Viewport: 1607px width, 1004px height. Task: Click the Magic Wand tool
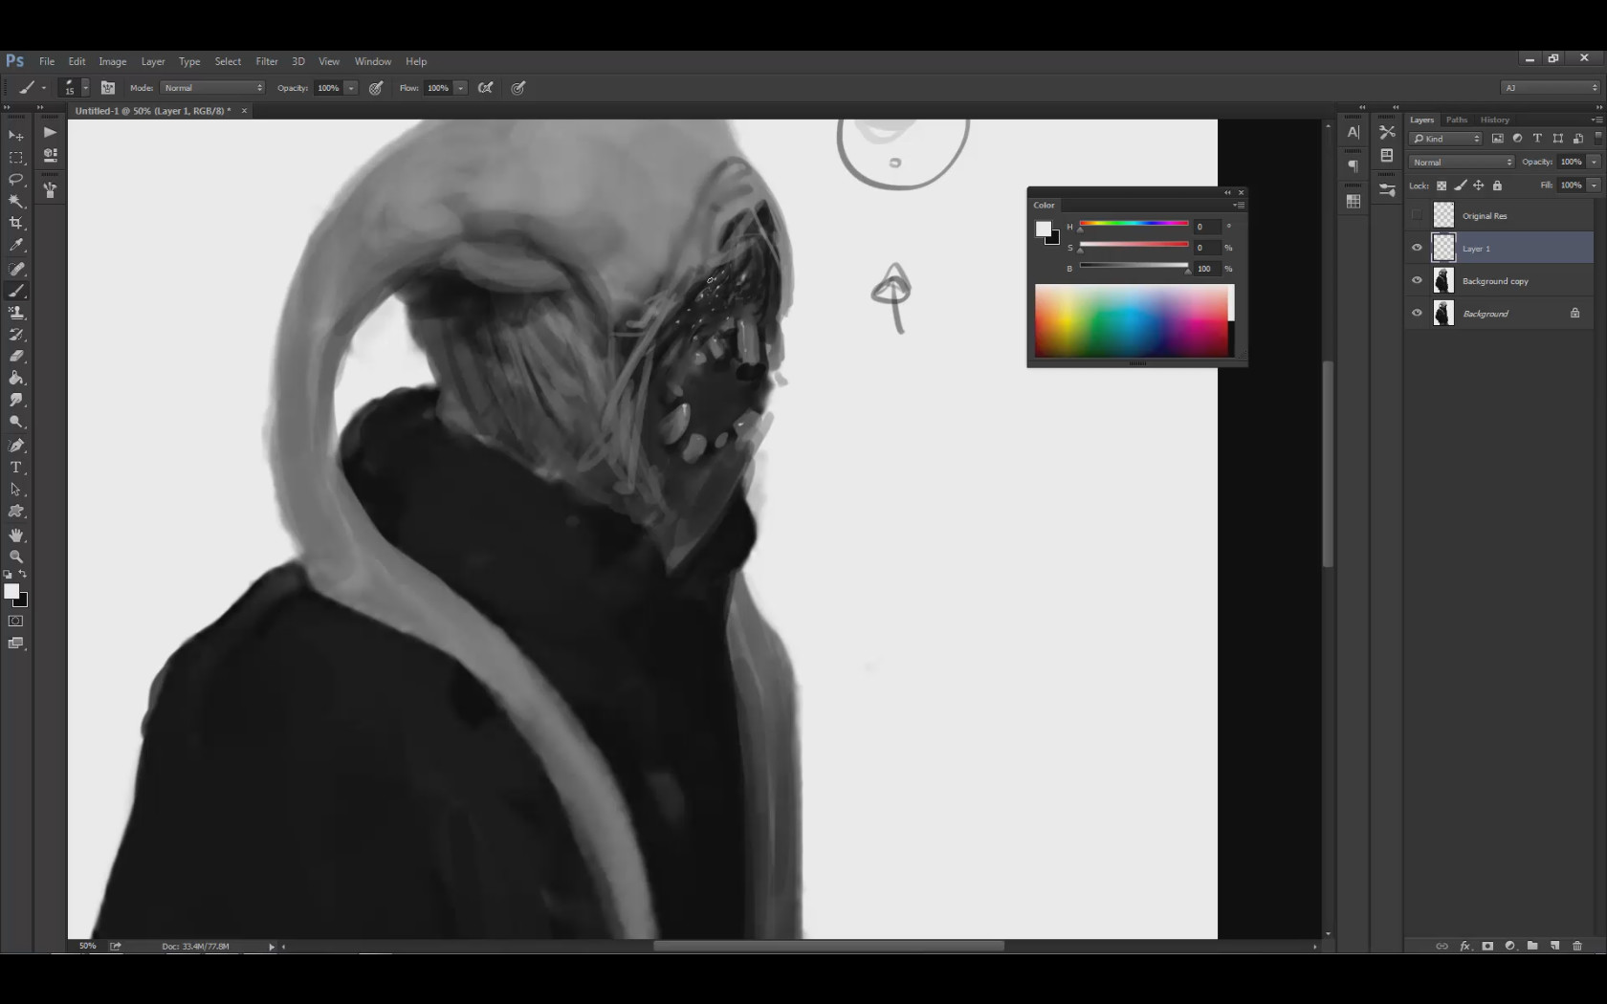(x=16, y=201)
